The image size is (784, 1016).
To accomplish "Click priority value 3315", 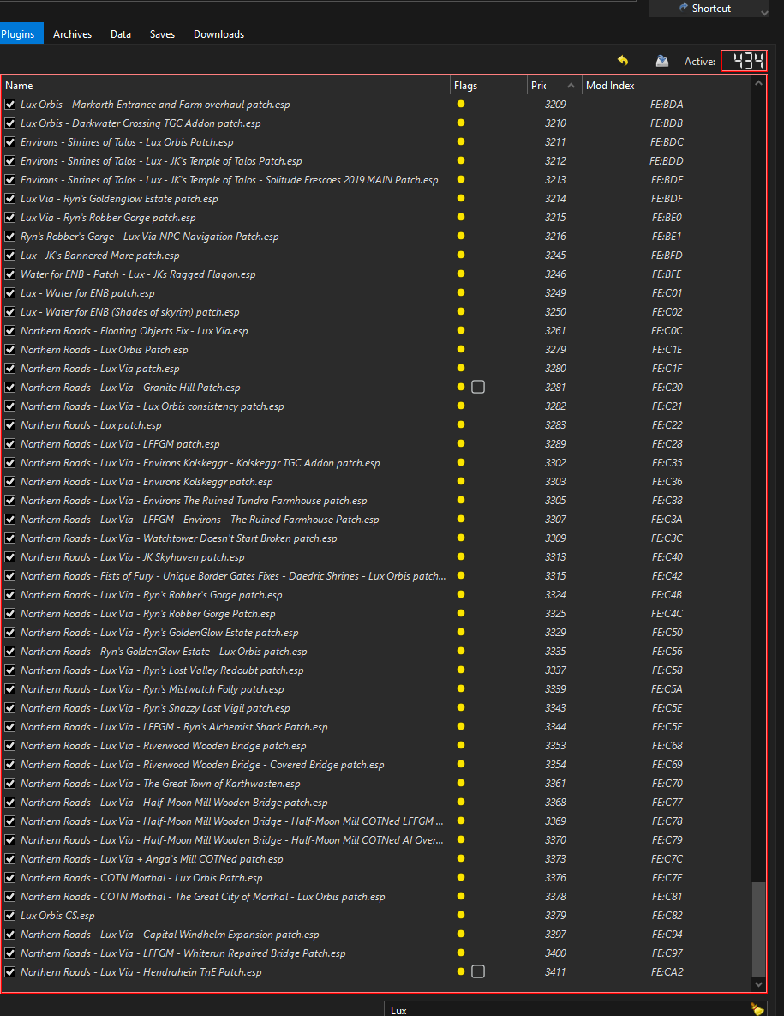I will (x=555, y=575).
